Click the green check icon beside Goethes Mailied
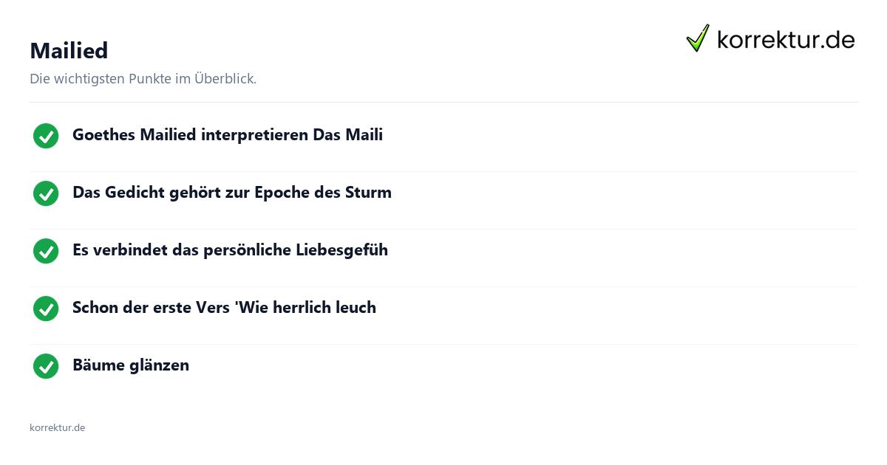The height and width of the screenshot is (465, 887). (46, 136)
